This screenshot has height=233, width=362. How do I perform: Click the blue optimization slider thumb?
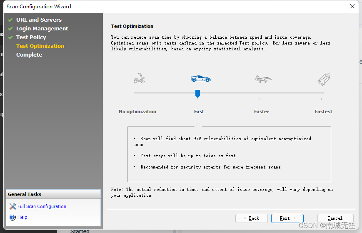click(x=197, y=94)
